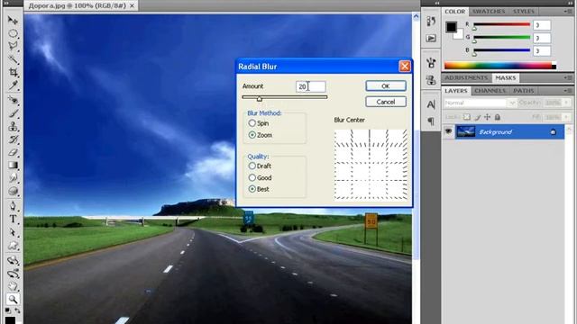Close the Дорога.jpg document tab

[132, 6]
